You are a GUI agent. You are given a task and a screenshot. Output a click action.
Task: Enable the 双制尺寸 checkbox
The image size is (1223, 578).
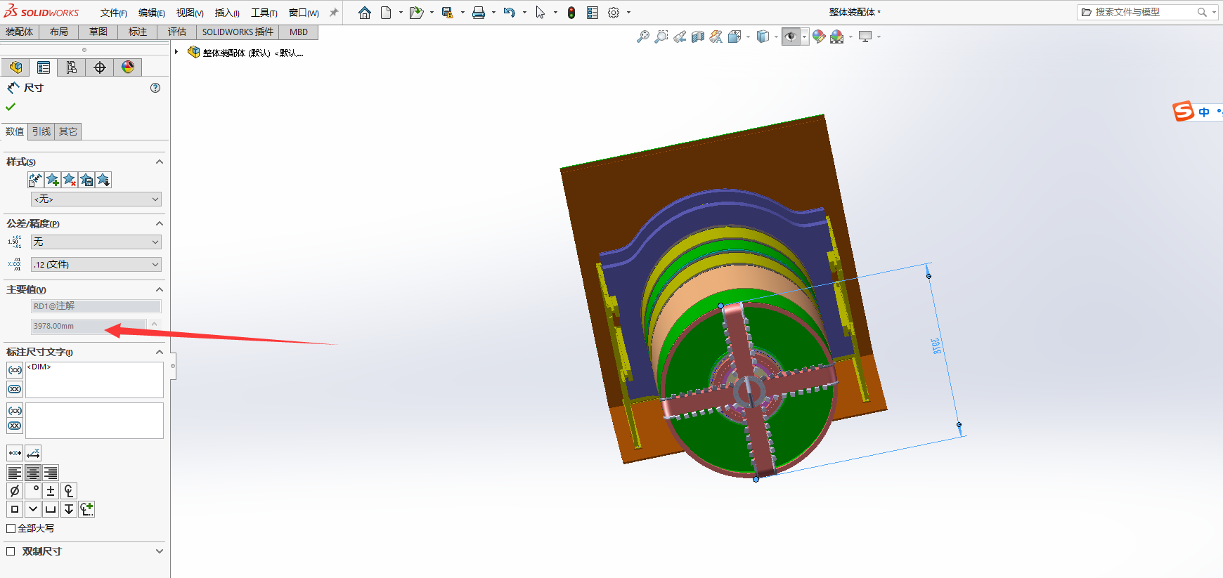11,551
